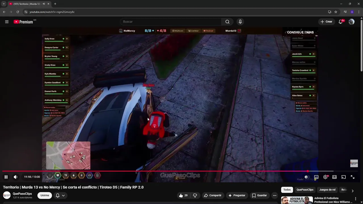Save video with the Guardar button
The image size is (363, 204).
pos(259,195)
